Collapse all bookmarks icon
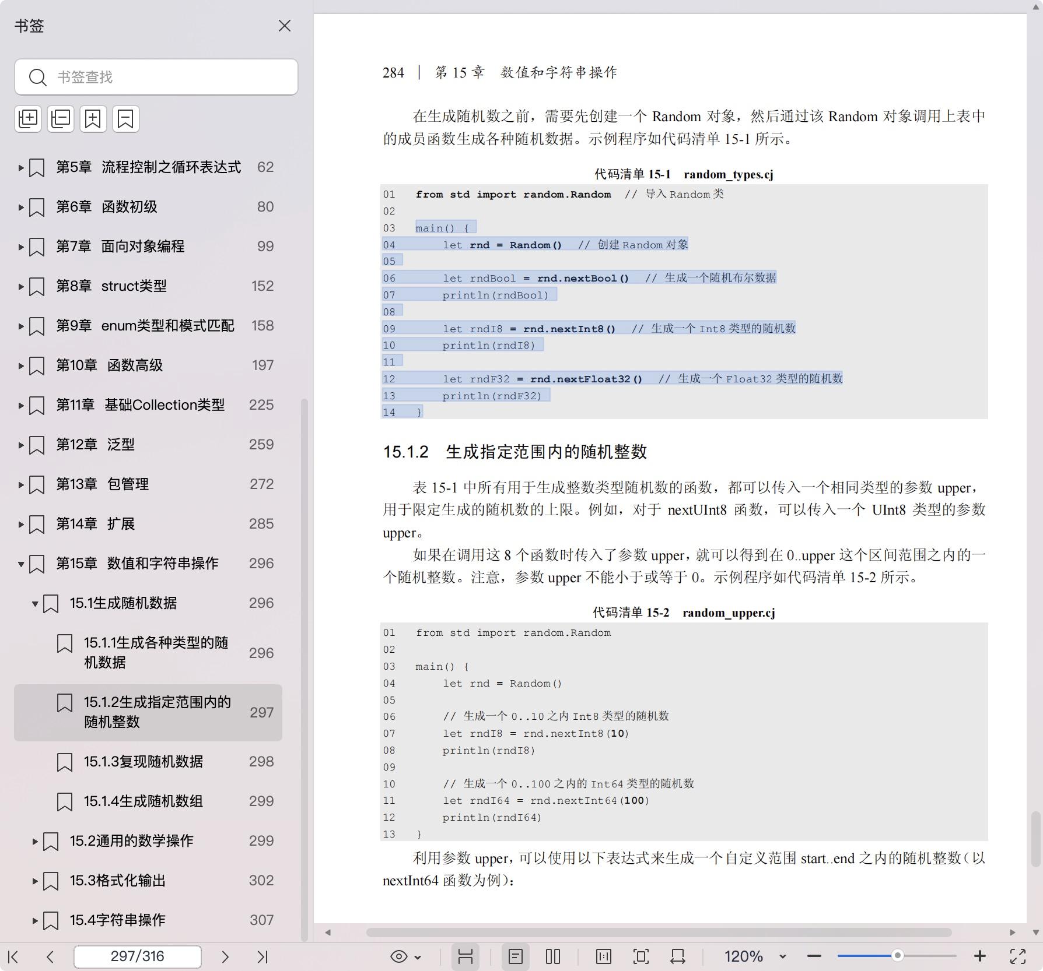Viewport: 1043px width, 971px height. coord(61,119)
